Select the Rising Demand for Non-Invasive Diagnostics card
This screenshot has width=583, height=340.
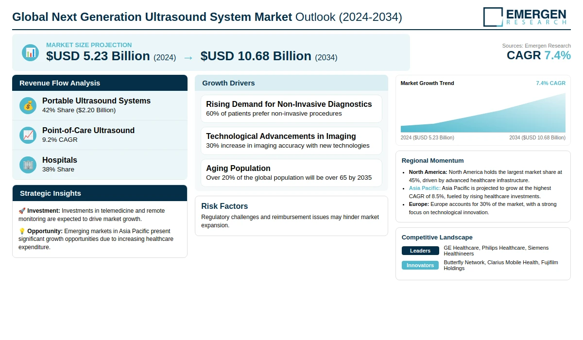291,109
